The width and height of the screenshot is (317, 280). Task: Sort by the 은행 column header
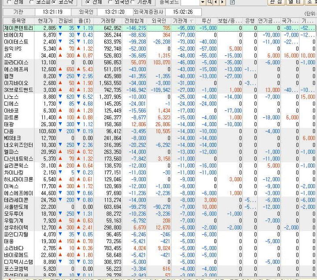click(x=250, y=21)
